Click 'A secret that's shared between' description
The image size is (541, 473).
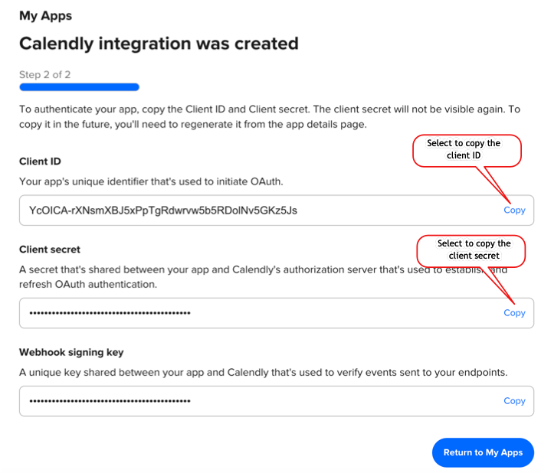(264, 276)
